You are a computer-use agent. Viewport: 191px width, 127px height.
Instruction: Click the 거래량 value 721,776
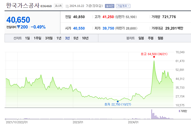(169, 17)
